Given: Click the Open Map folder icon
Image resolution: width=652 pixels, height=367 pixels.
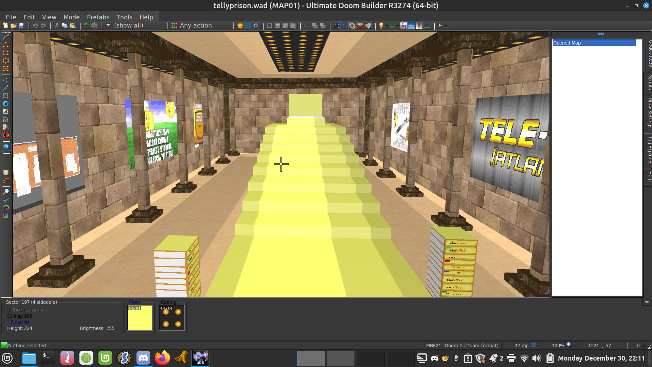Looking at the screenshot, I should point(14,26).
